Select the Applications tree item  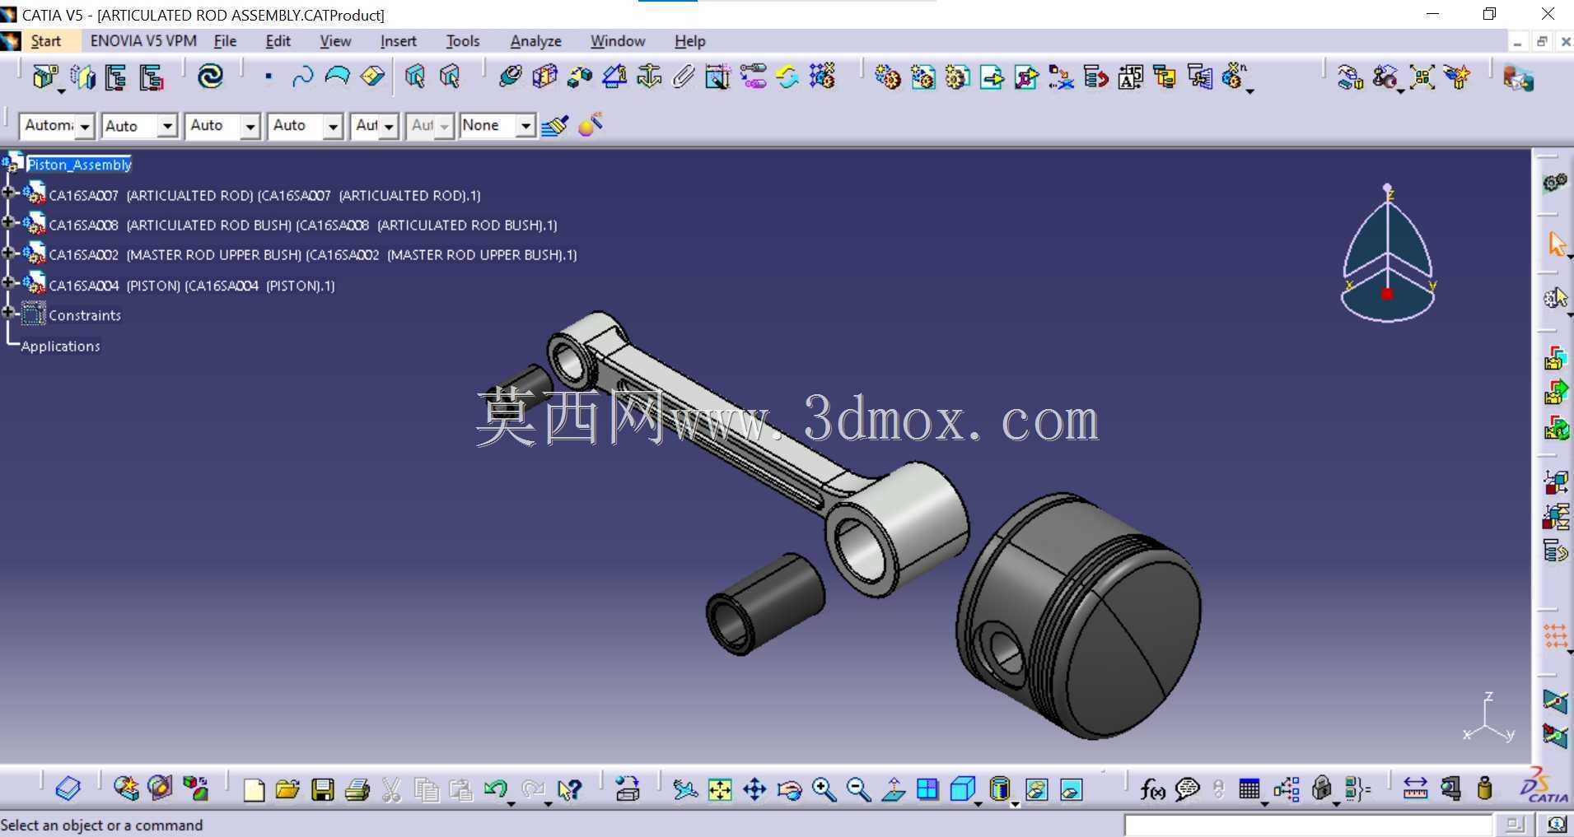(60, 346)
